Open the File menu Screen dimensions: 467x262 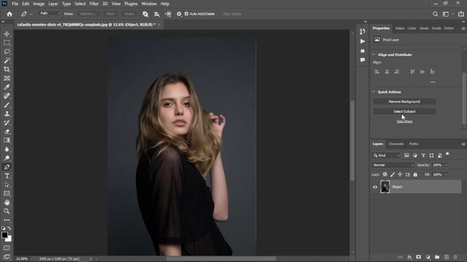tap(15, 4)
